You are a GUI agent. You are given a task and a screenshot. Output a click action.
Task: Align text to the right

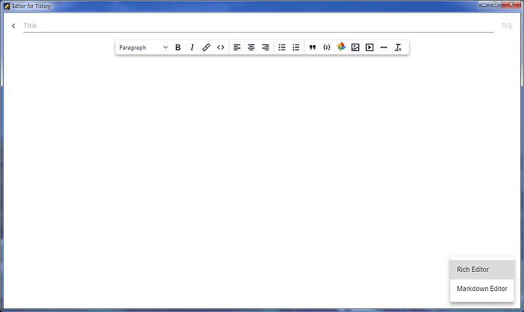pyautogui.click(x=266, y=47)
